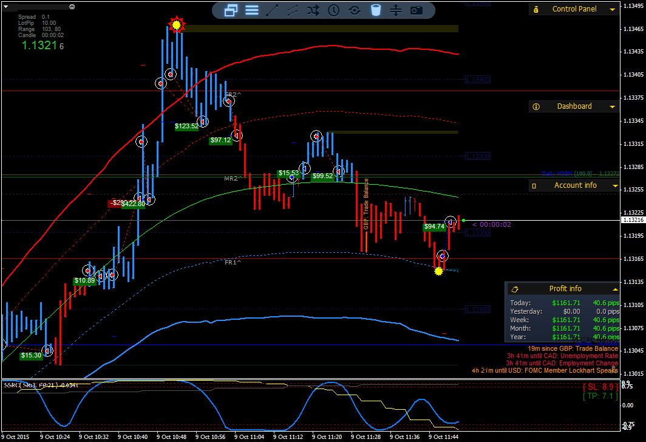646x442 pixels.
Task: Click the green dot at current price line
Action: [463, 221]
